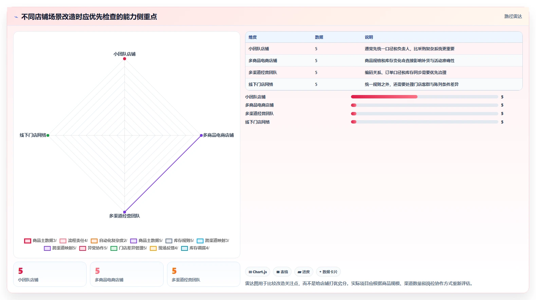This screenshot has height=300, width=536.
Task: Click the 维度 table column header
Action: pyautogui.click(x=253, y=37)
